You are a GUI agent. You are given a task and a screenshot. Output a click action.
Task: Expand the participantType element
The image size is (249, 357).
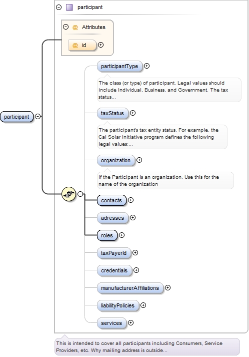[147, 66]
